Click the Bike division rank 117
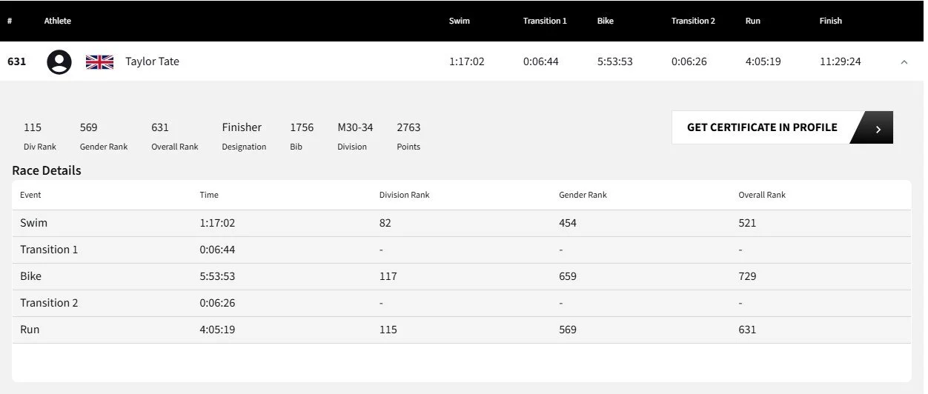Viewport: 928px width, 394px height. pyautogui.click(x=388, y=276)
